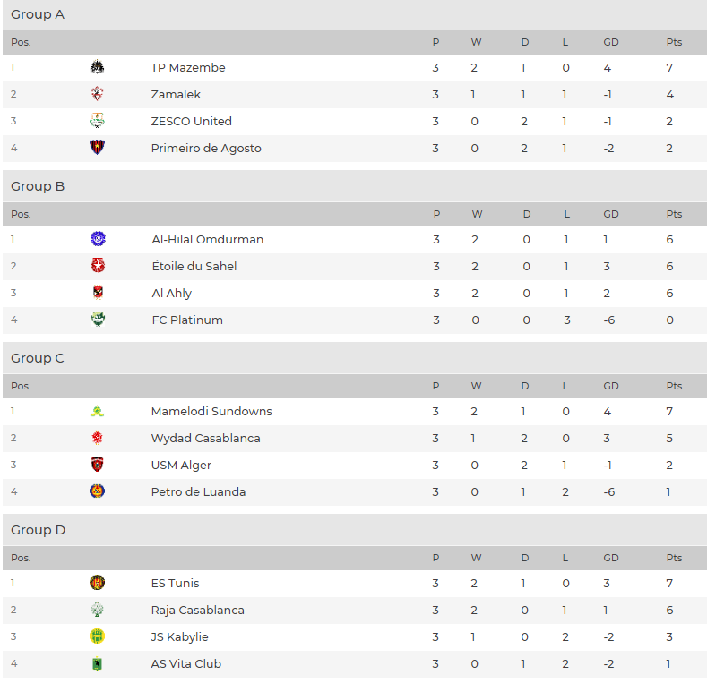Select the Étoile du Sahel red crest

pos(98,265)
